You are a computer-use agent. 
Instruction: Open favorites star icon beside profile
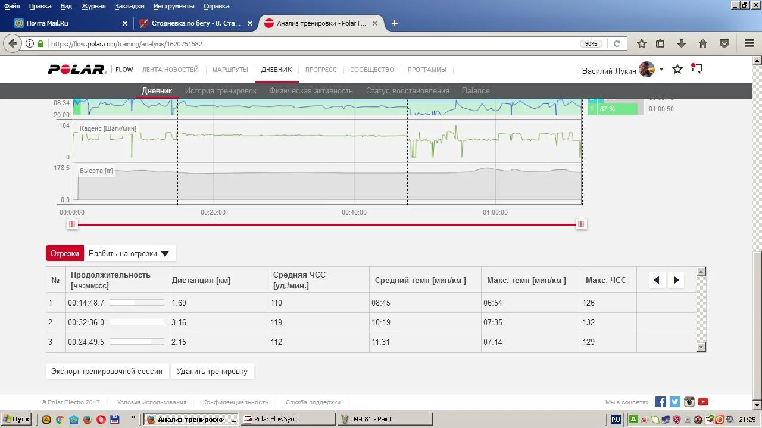click(677, 70)
